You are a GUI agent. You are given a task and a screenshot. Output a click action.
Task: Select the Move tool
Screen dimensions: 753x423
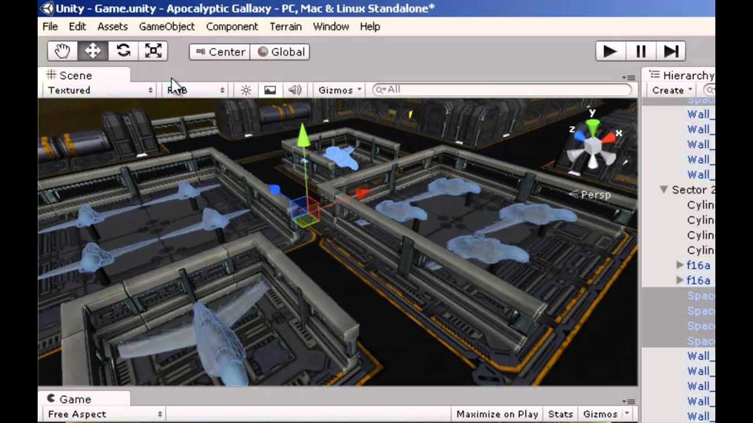tap(93, 51)
